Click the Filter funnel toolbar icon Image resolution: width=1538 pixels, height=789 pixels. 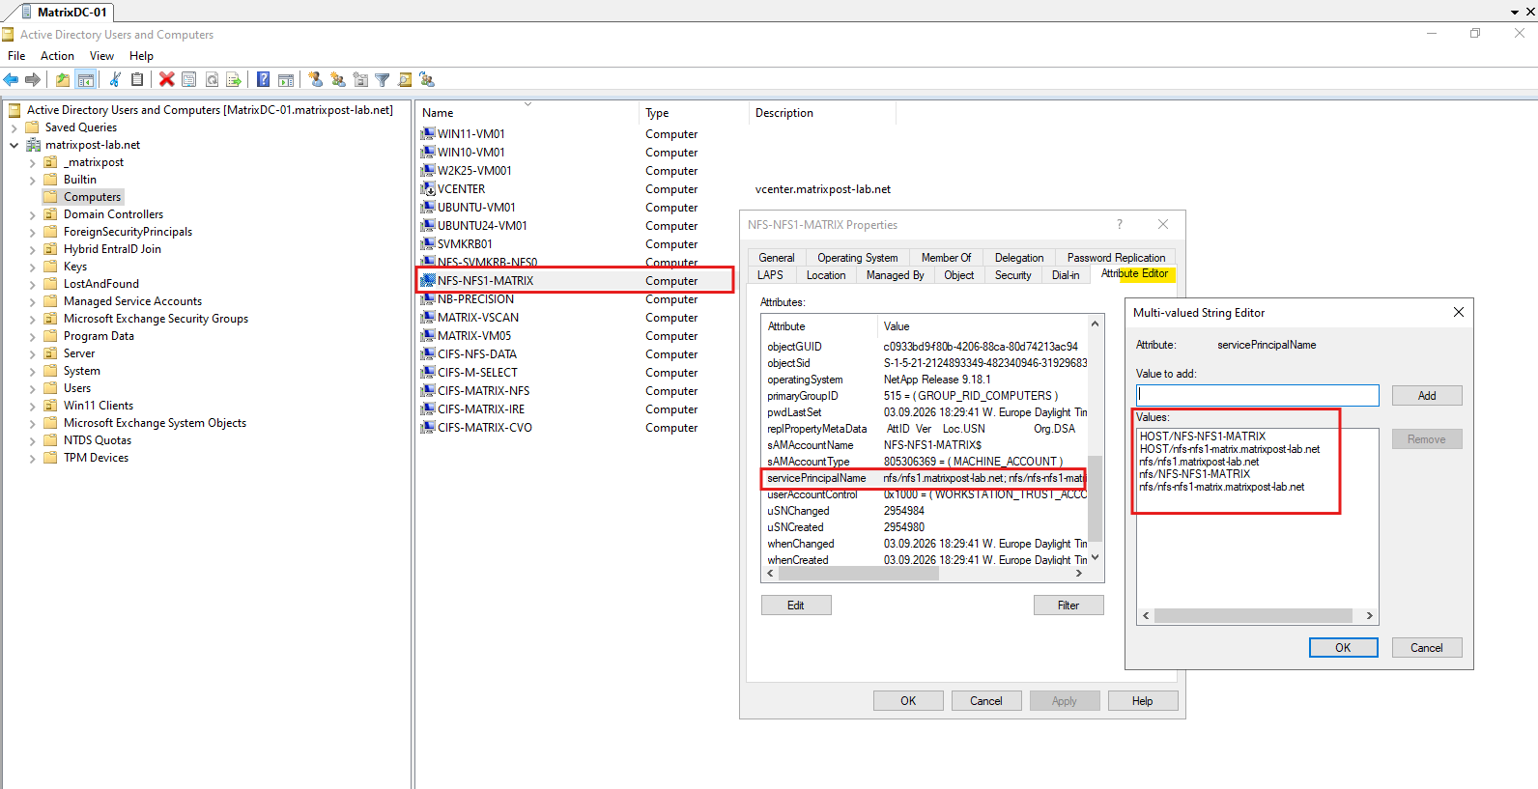382,79
